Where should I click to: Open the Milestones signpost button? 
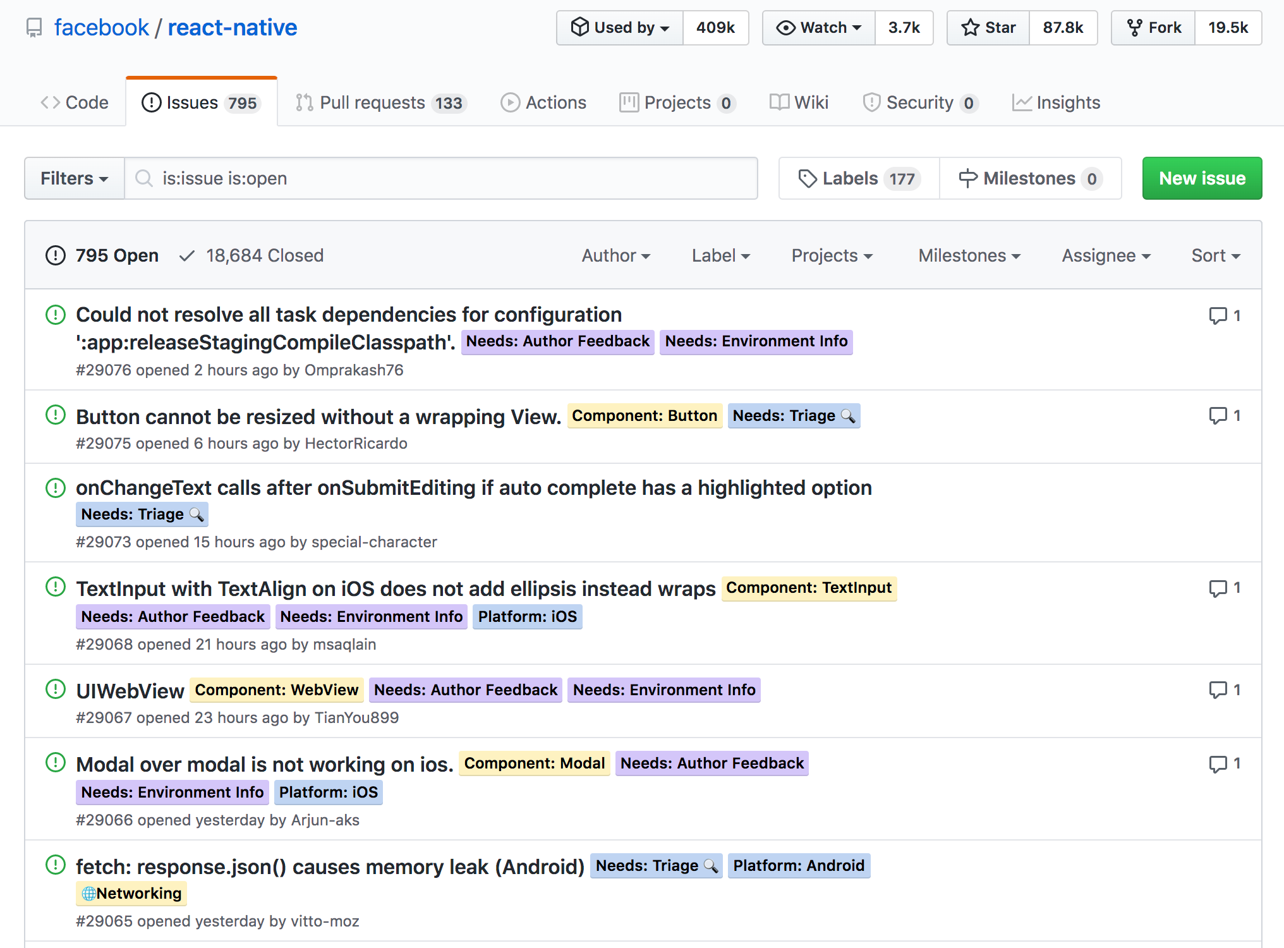(1030, 178)
